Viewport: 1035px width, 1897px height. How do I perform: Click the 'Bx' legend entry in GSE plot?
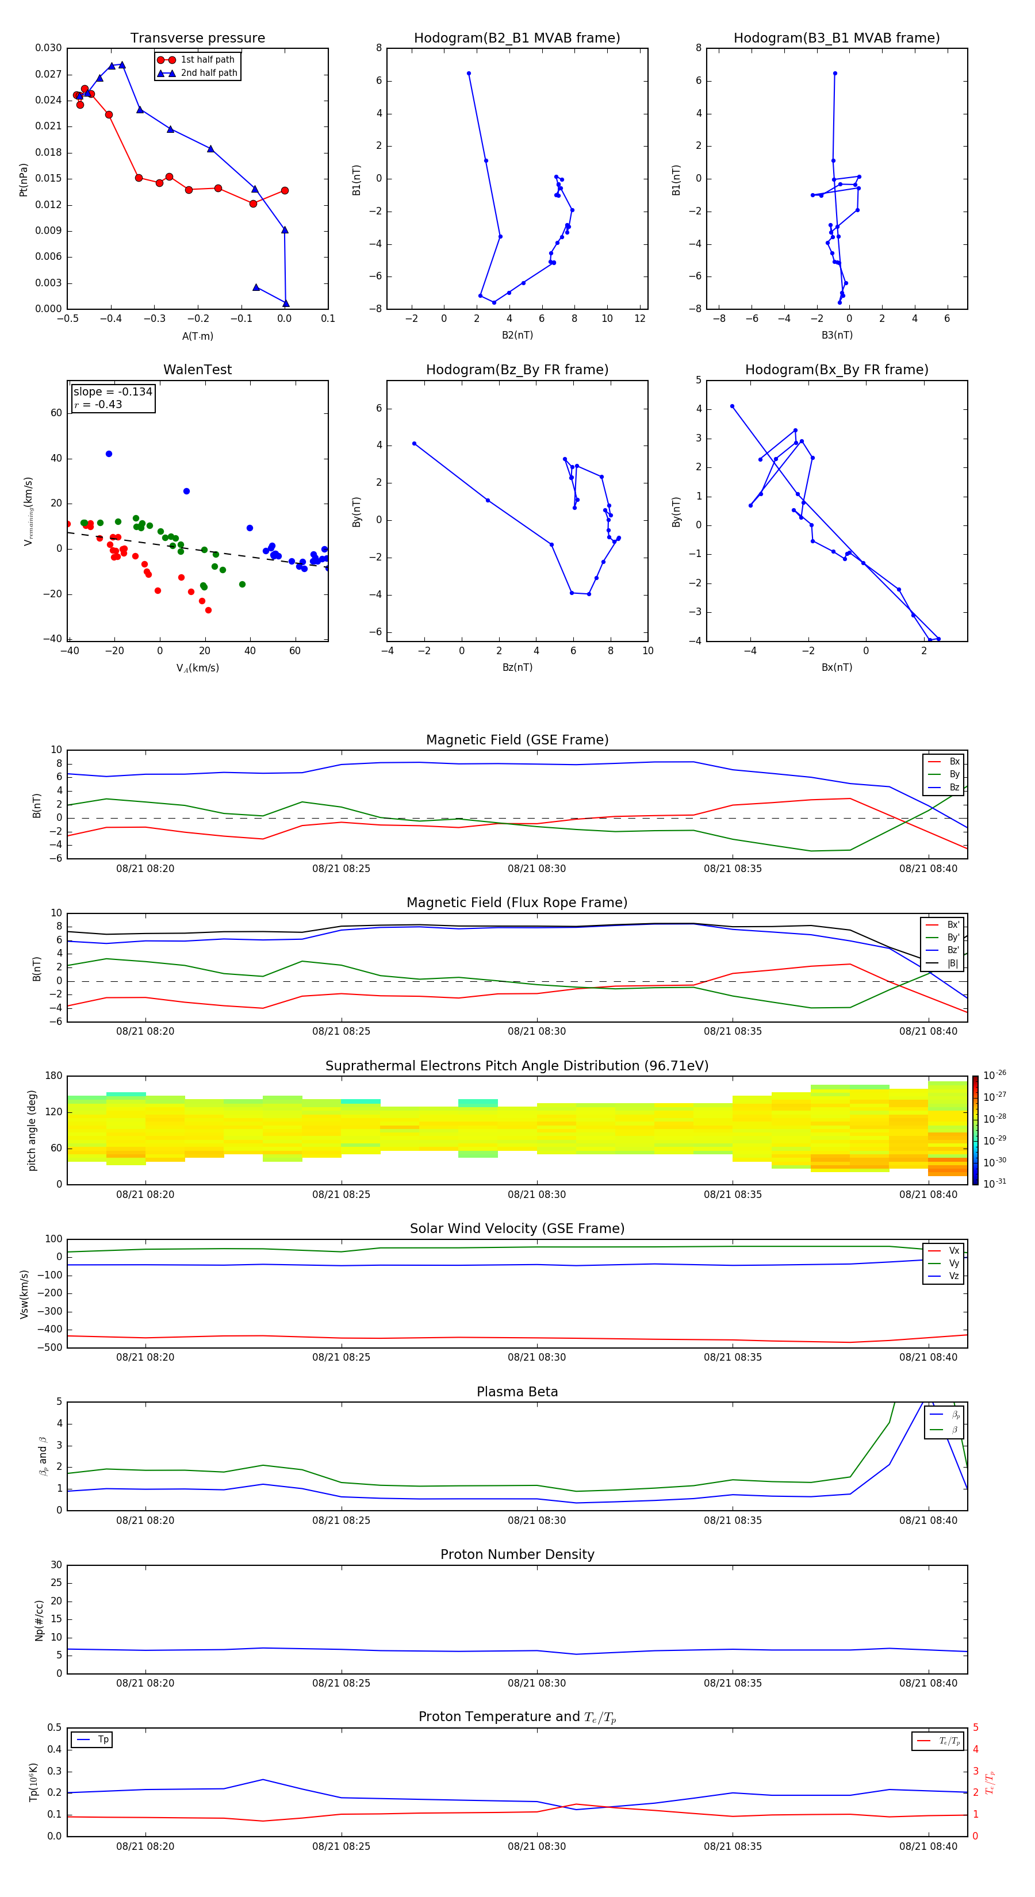point(944,762)
